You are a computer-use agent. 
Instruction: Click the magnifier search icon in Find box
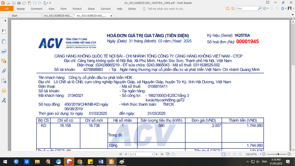pos(260,8)
